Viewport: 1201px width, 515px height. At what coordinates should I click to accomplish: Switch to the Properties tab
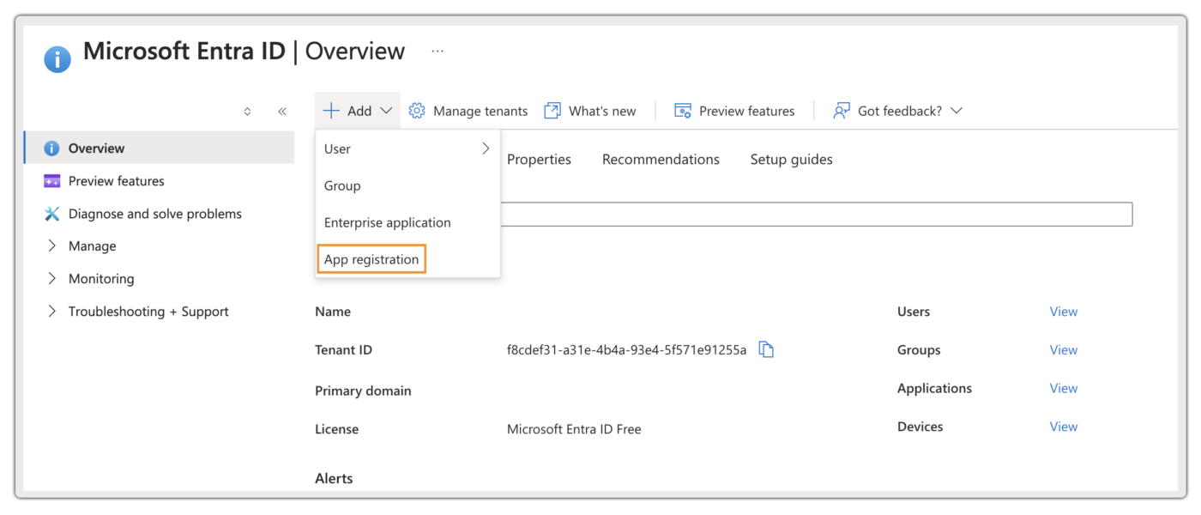point(539,159)
